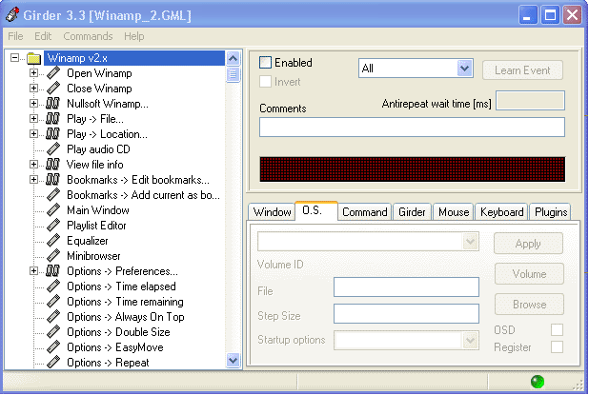Open the All event device dropdown
589x395 pixels.
point(465,69)
